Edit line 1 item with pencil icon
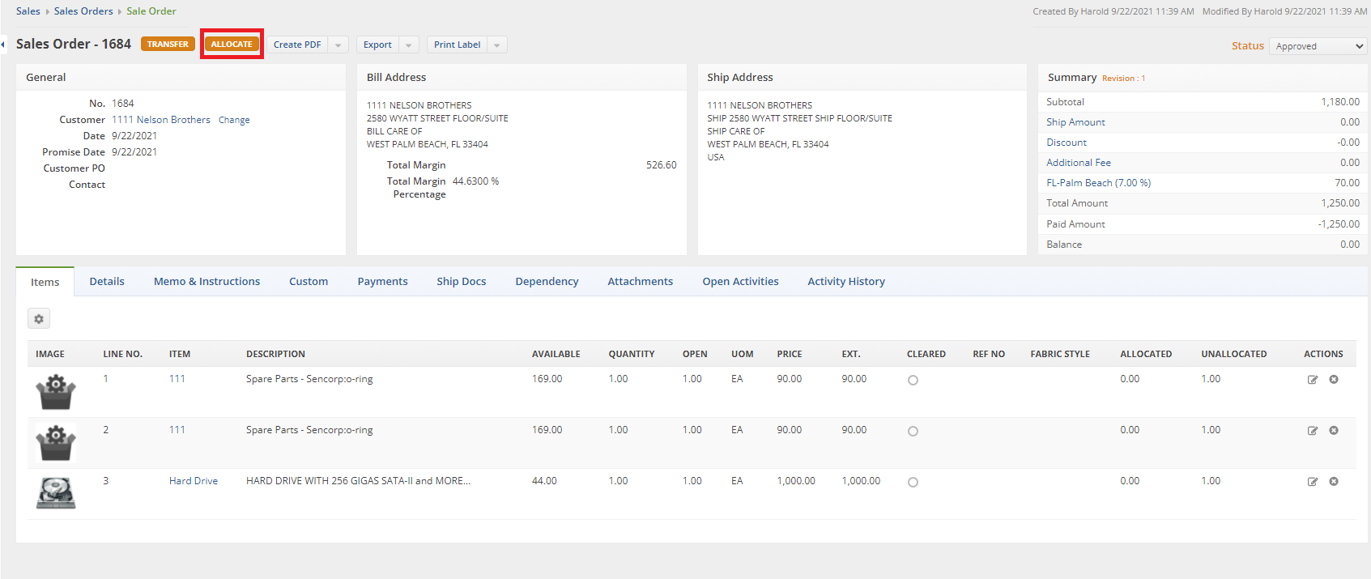The width and height of the screenshot is (1371, 579). pyautogui.click(x=1313, y=380)
